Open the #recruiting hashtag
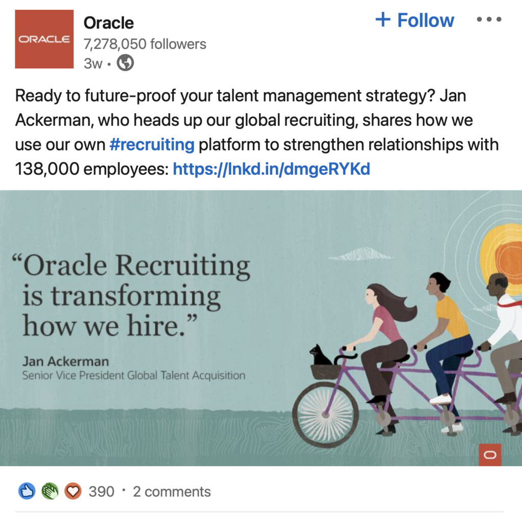Image resolution: width=522 pixels, height=513 pixels. [152, 145]
